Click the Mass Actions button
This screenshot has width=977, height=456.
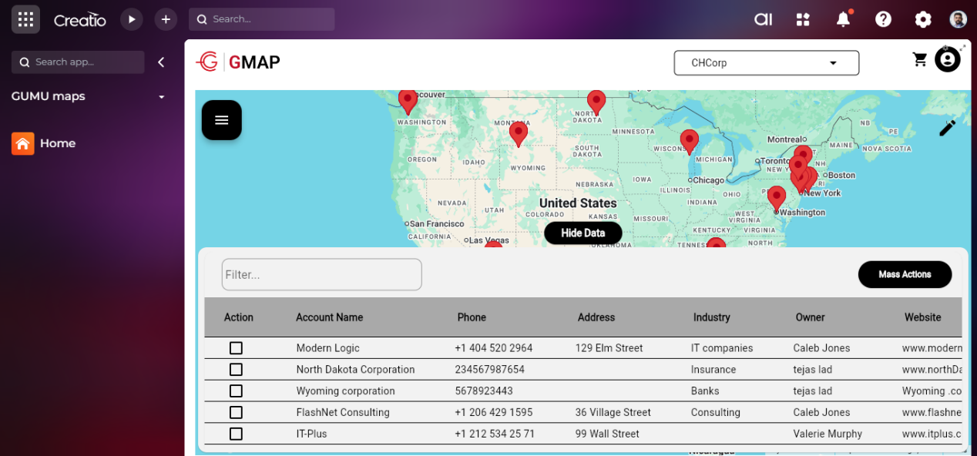[905, 274]
